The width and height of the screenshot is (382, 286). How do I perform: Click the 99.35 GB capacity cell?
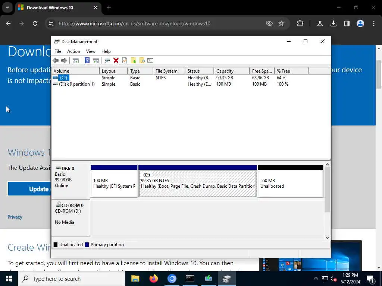(225, 78)
